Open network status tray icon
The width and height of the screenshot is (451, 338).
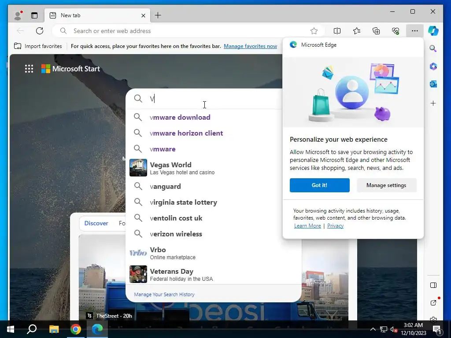[384, 329]
